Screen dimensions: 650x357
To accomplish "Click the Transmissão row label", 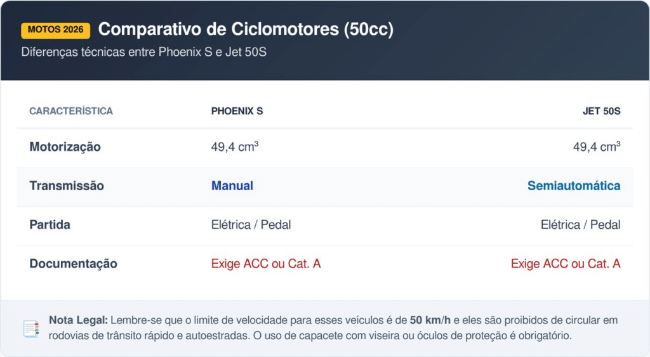I will [67, 186].
